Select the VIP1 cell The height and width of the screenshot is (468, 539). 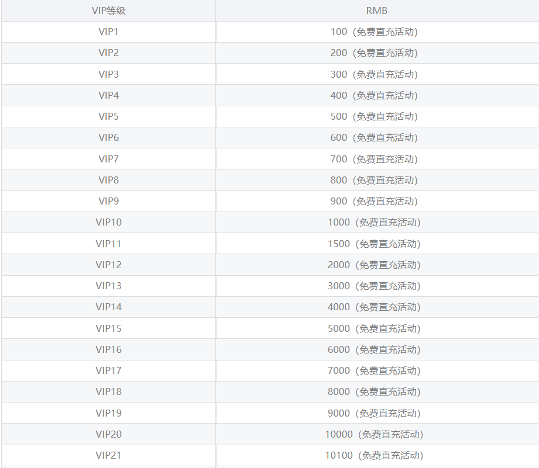108,32
